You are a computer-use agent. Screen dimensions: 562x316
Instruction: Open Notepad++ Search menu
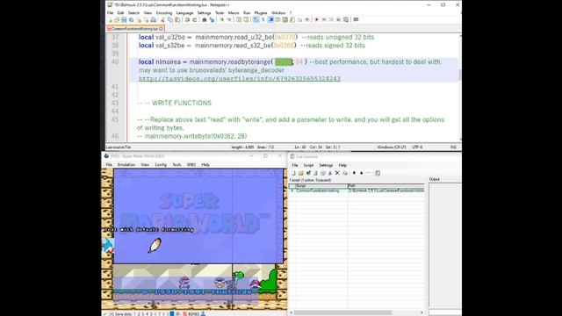point(133,13)
